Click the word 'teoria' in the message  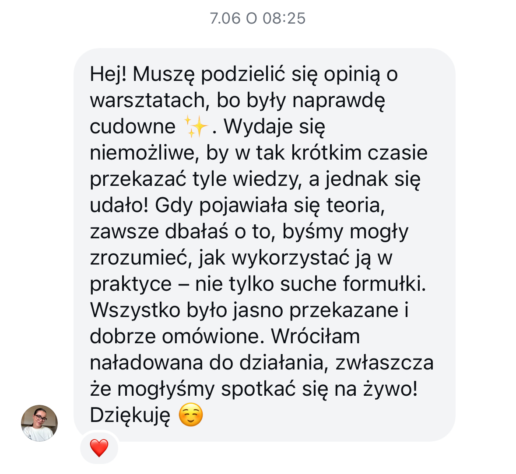point(355,205)
